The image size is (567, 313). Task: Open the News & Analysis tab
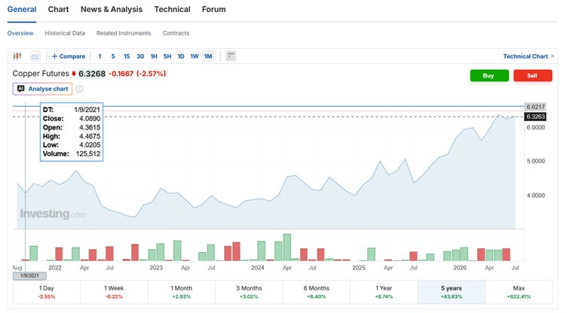tap(112, 9)
